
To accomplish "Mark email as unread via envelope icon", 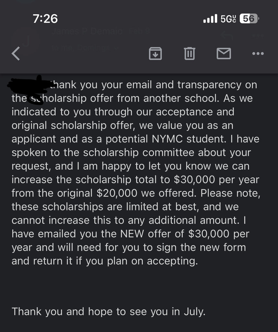I will pos(224,53).
